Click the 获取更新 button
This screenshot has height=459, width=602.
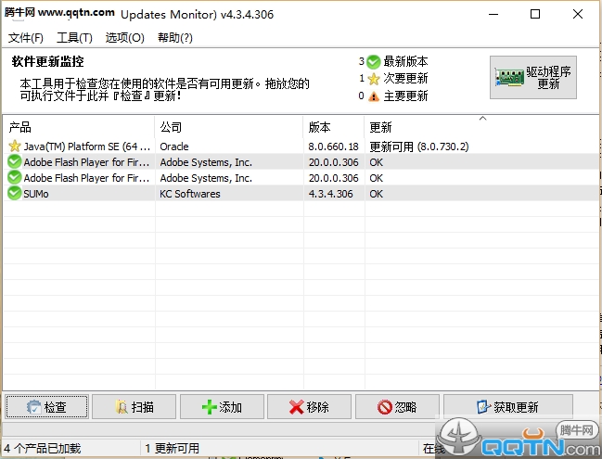[x=508, y=407]
